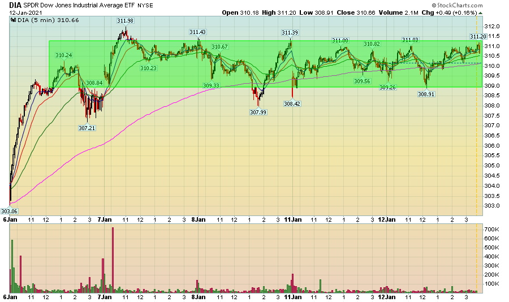Image resolution: width=509 pixels, height=302 pixels.
Task: Click the 311.03 price annotation
Action: coord(411,40)
